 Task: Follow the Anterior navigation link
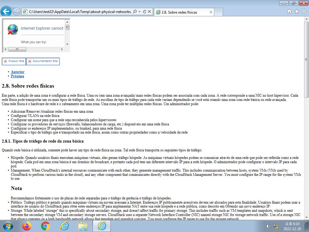[x=18, y=72]
